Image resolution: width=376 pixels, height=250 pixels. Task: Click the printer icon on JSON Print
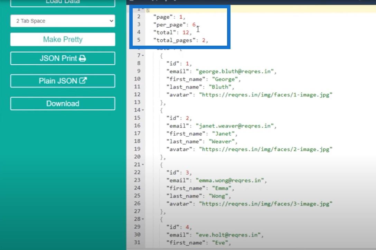(x=83, y=58)
